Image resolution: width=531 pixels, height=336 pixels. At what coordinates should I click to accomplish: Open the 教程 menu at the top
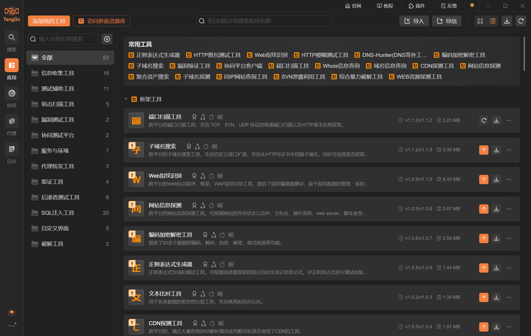pyautogui.click(x=385, y=6)
